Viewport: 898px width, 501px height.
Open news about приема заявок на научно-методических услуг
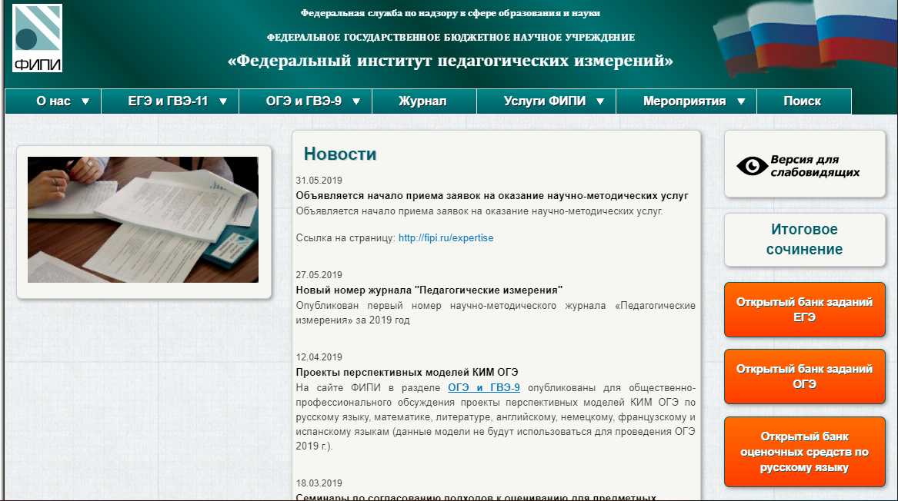(x=492, y=196)
